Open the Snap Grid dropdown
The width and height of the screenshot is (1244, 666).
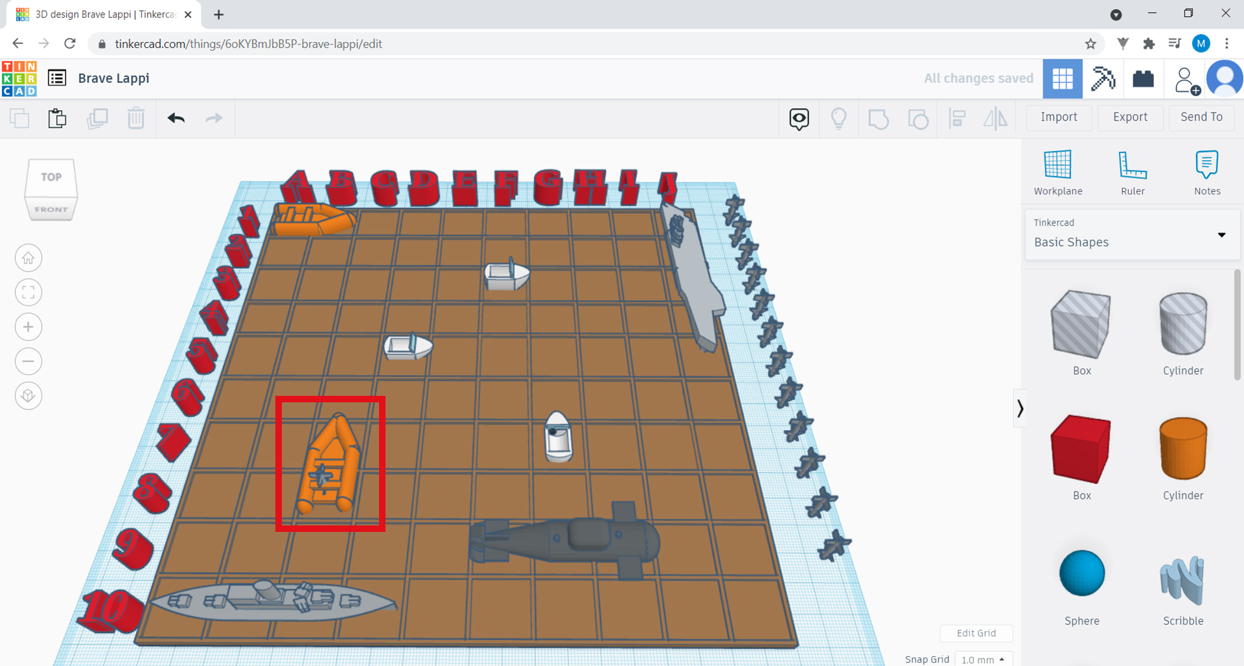(x=984, y=660)
